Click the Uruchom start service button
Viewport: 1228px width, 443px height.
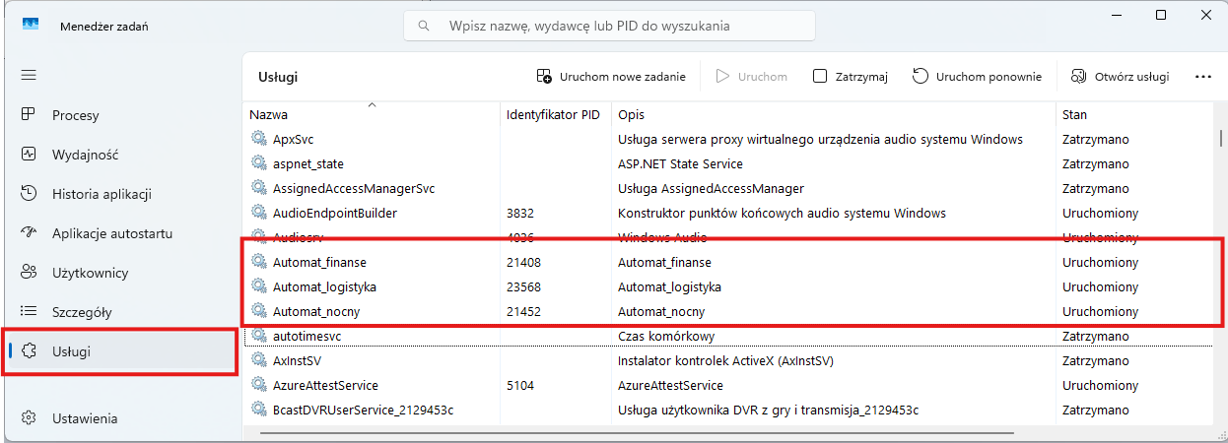(751, 76)
